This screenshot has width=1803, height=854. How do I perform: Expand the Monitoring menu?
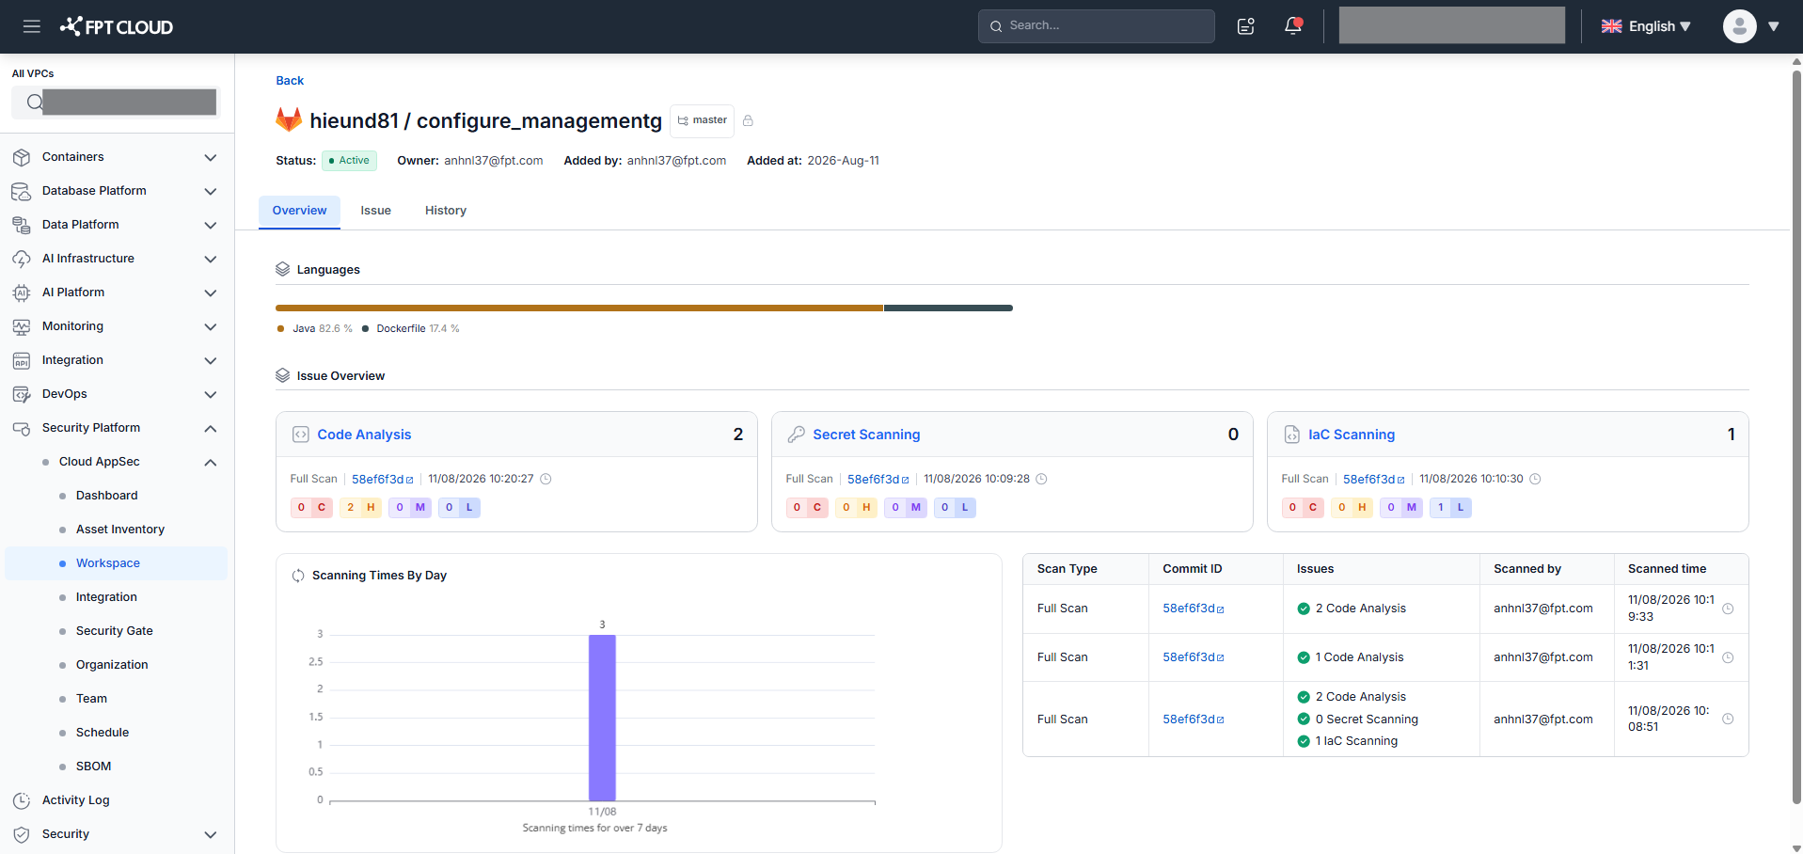(211, 326)
